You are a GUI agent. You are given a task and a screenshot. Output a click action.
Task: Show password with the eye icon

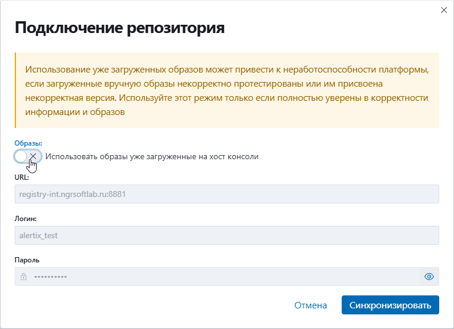click(x=429, y=277)
